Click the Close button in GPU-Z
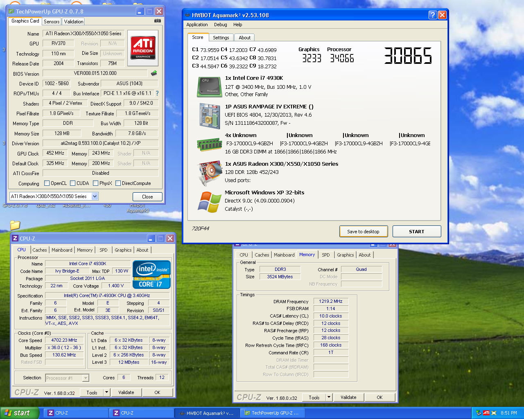The height and width of the screenshot is (419, 524). 147,197
